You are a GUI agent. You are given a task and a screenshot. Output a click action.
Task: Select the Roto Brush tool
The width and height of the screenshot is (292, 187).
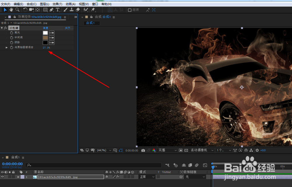pyautogui.click(x=86, y=10)
